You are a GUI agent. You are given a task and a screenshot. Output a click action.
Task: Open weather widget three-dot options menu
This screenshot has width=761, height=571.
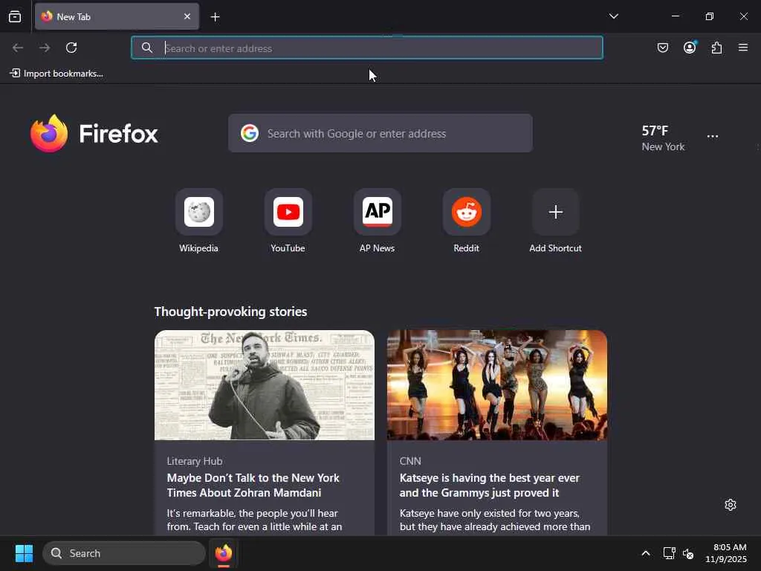tap(713, 137)
